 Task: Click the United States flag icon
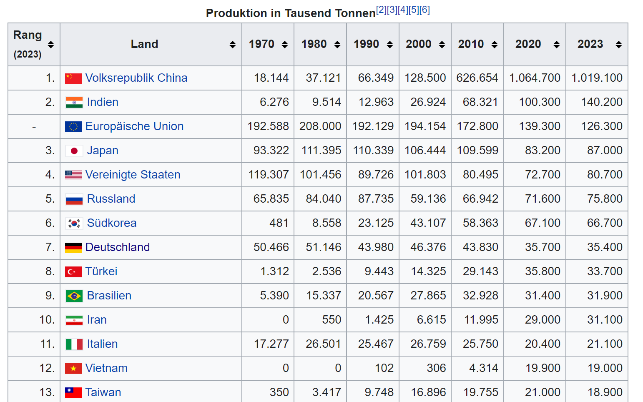coord(73,175)
